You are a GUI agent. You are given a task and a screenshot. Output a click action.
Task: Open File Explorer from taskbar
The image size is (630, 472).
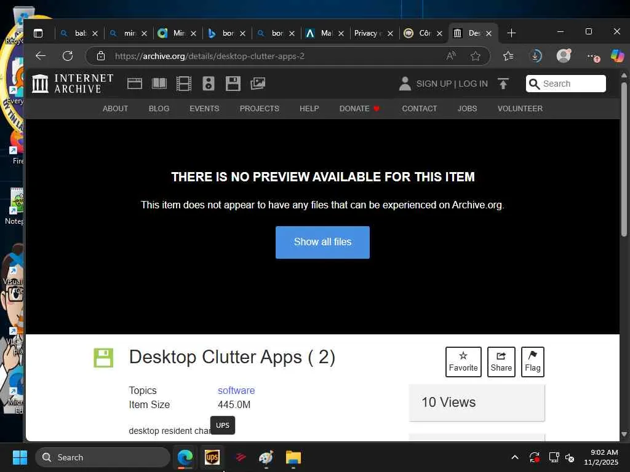tap(293, 457)
